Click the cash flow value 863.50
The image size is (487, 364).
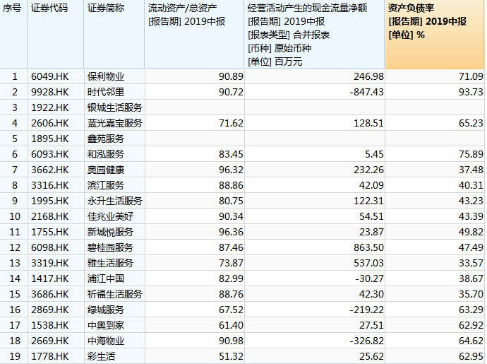(368, 247)
